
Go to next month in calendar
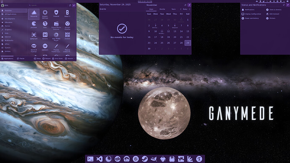click(190, 9)
